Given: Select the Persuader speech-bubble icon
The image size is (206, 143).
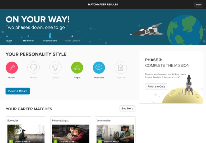Looking at the screenshot, I should point(99,67).
